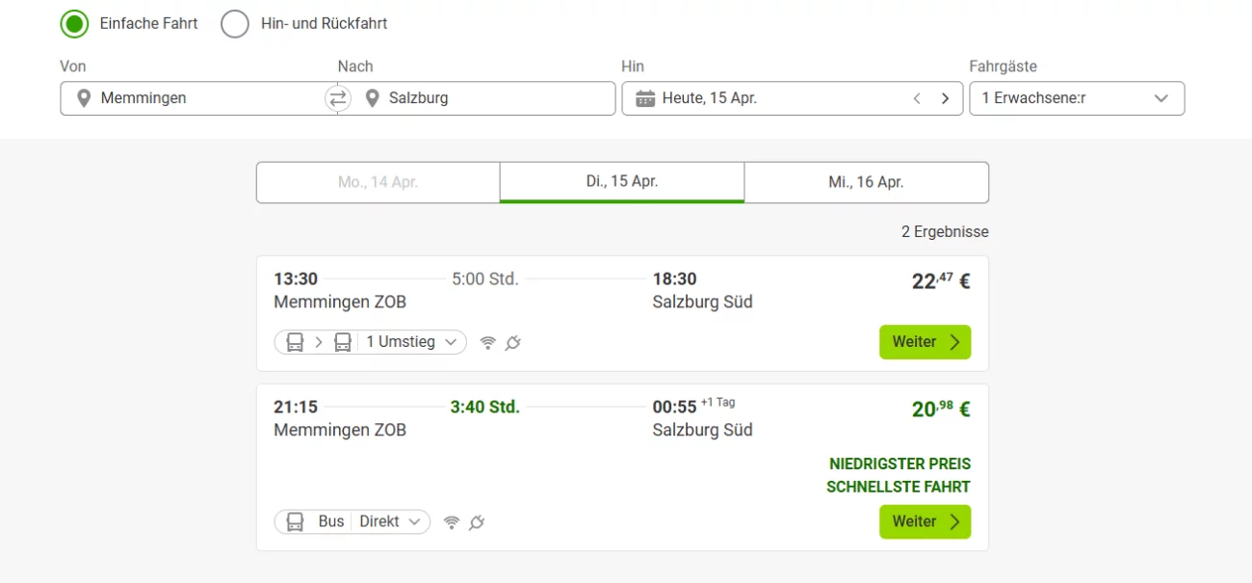Click the power plug icon on the 21:15 trip
Screen dimensions: 1252x583
(x=476, y=522)
